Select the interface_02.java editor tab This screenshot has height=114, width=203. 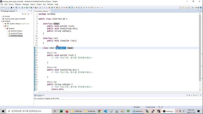tap(42, 11)
